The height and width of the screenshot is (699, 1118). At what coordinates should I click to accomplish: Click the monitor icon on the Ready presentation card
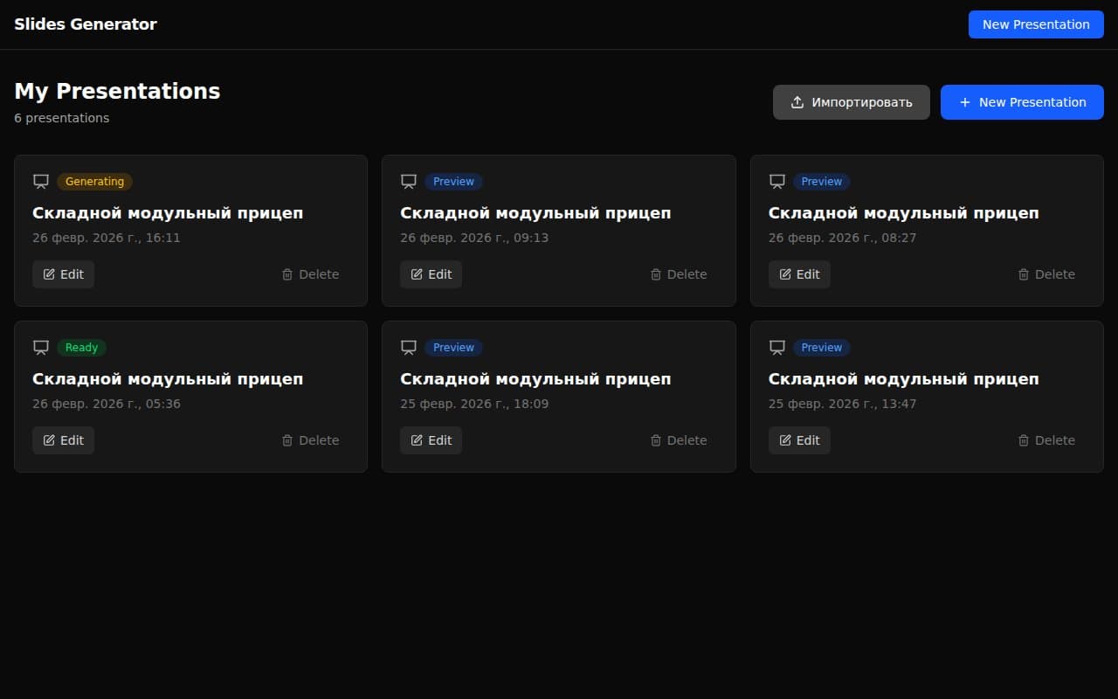[x=41, y=347]
